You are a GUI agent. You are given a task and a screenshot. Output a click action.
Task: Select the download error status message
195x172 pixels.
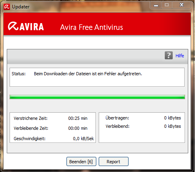[x=88, y=74]
